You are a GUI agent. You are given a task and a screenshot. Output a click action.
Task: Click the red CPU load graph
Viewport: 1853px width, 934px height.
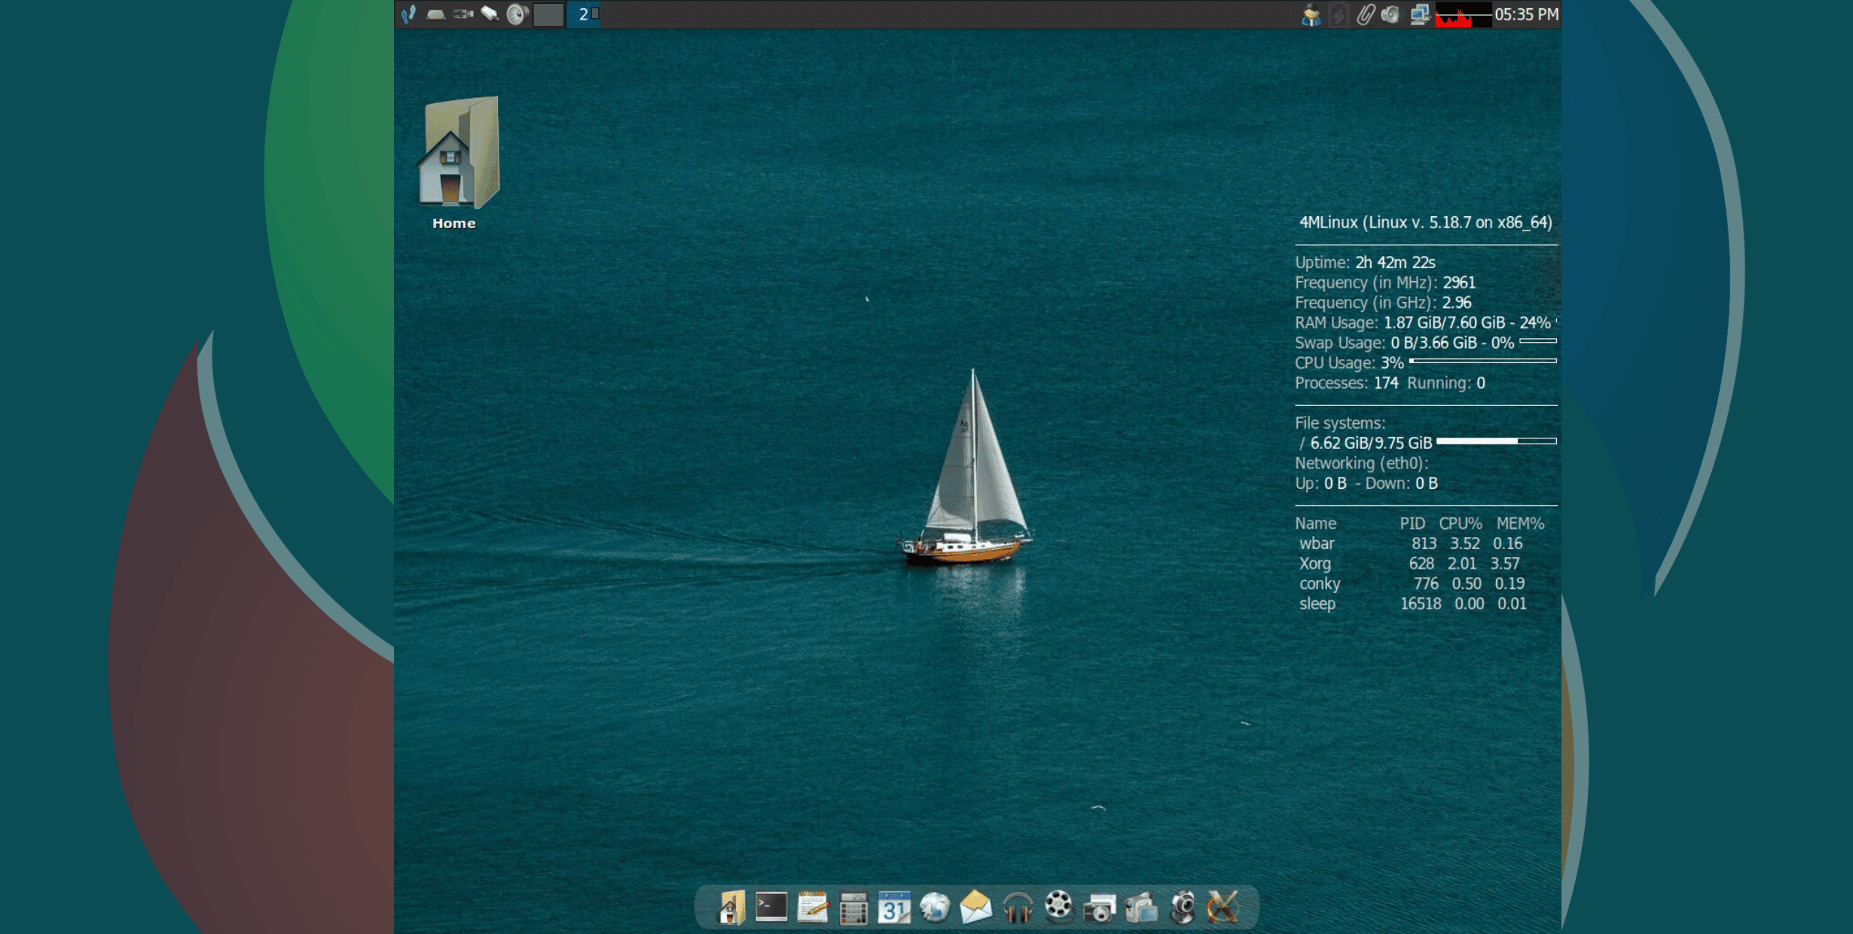[x=1463, y=15]
